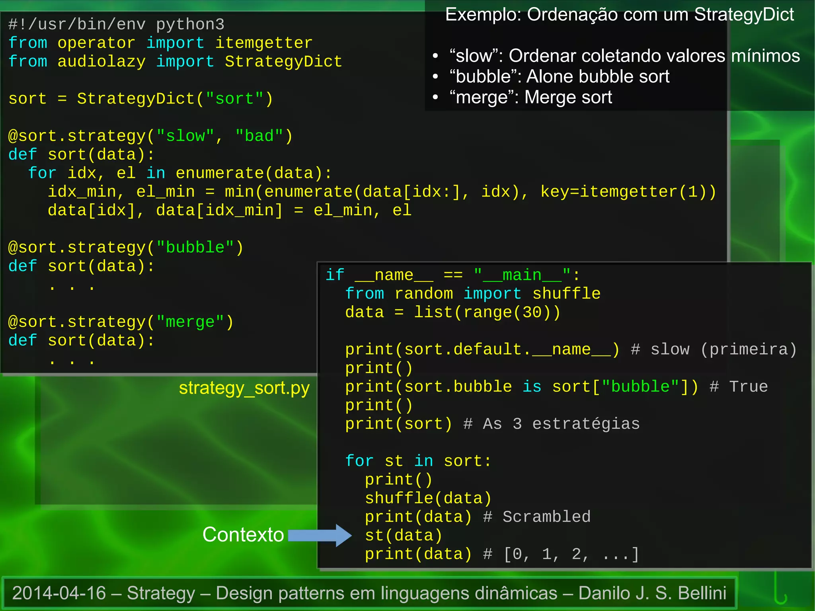Image resolution: width=815 pixels, height=611 pixels.
Task: Click the line "for st in sort:"
Action: pos(419,461)
